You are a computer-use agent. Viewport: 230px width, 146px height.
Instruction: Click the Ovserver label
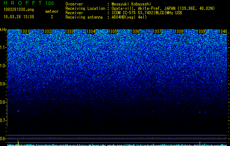click(74, 4)
